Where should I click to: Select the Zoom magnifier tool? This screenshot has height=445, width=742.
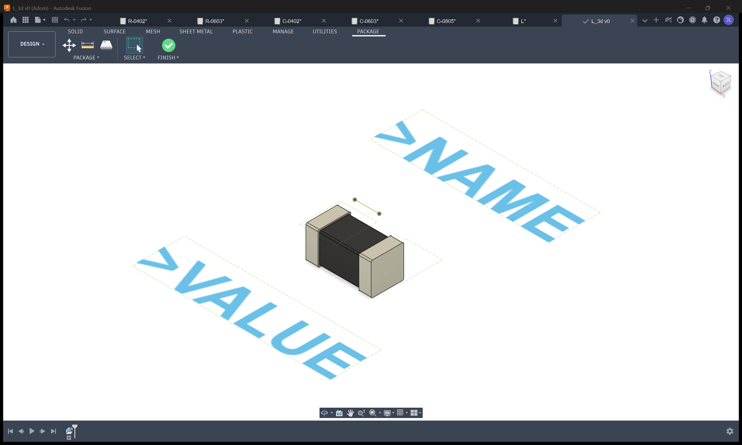pos(362,413)
